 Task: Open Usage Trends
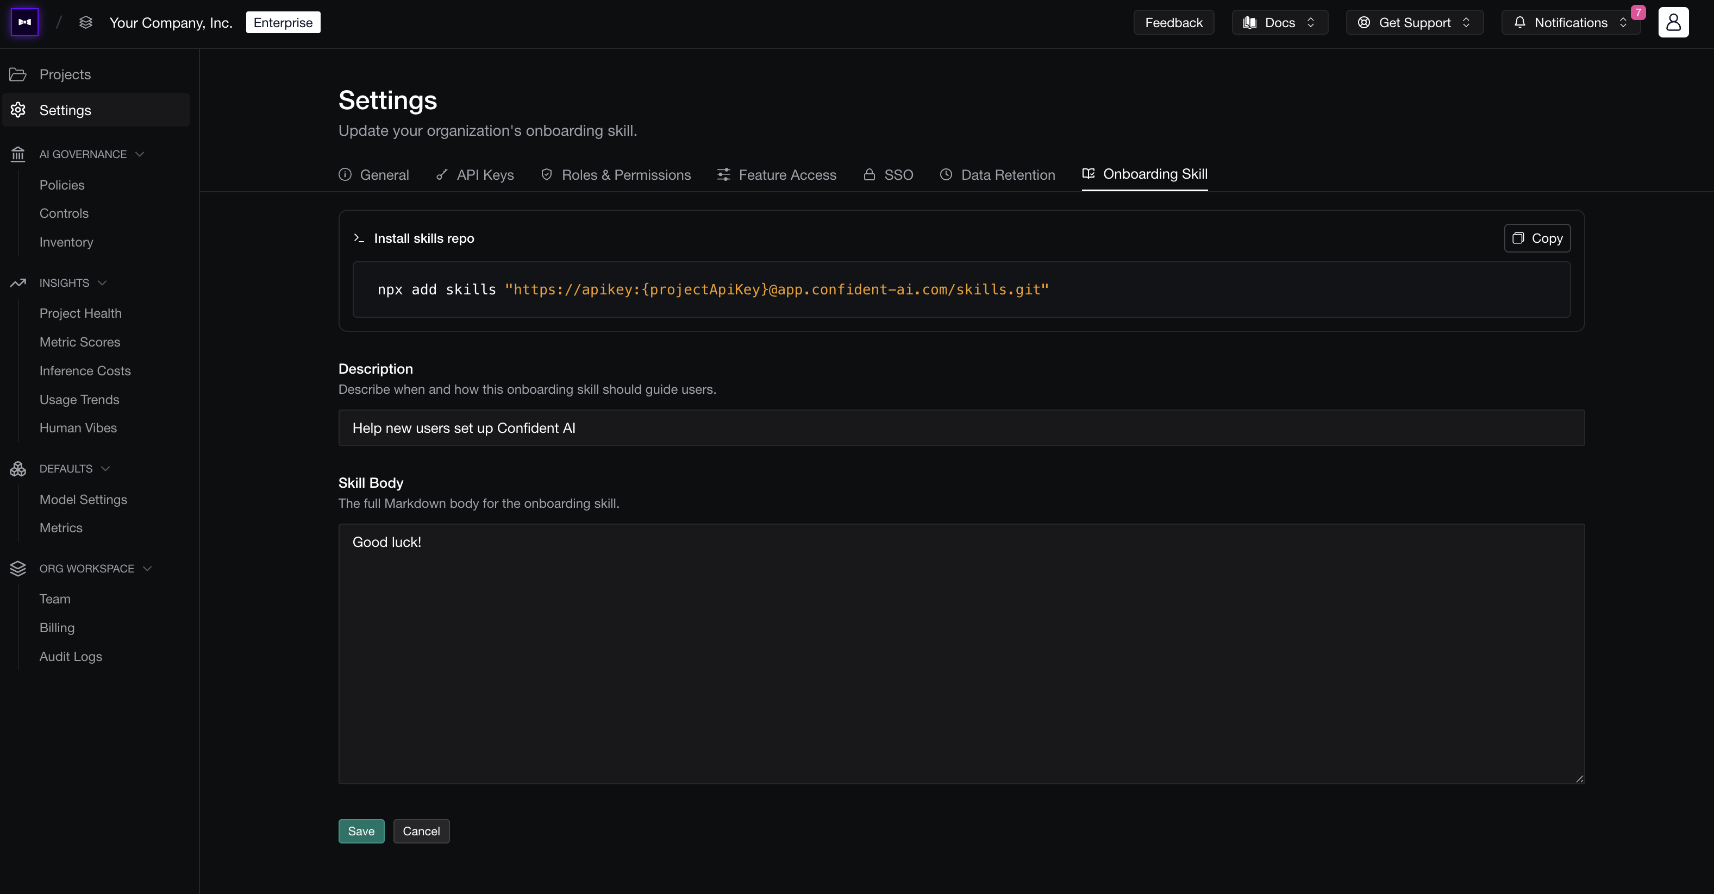(79, 400)
